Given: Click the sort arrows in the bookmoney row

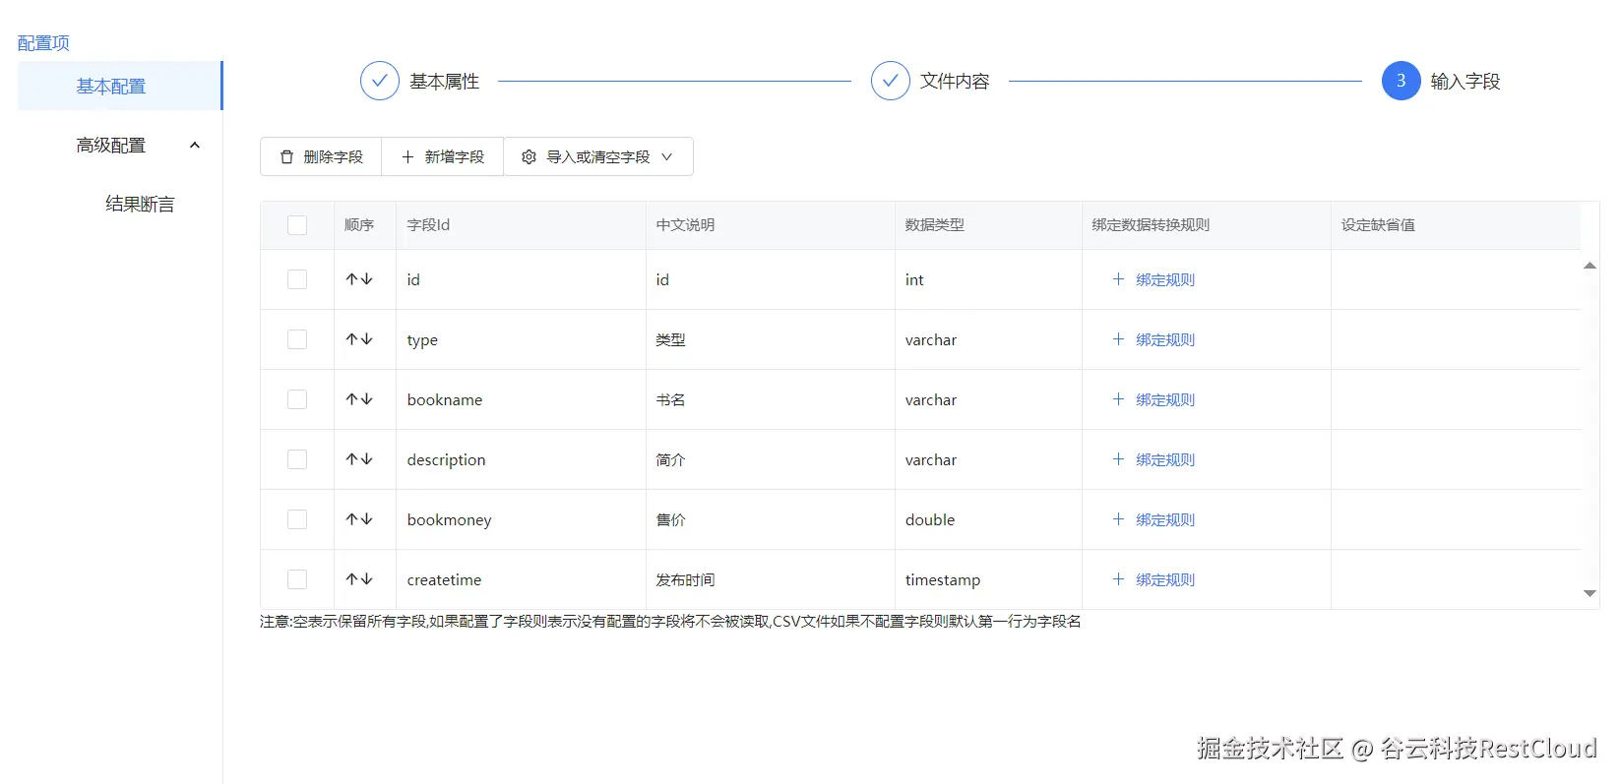Looking at the screenshot, I should pos(359,519).
